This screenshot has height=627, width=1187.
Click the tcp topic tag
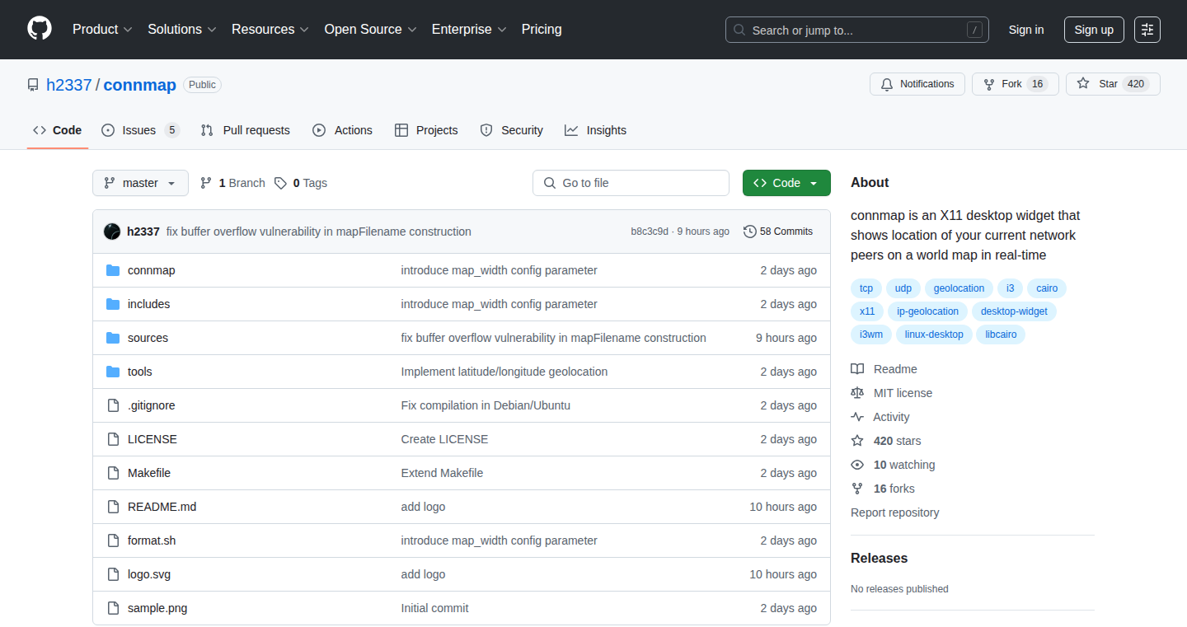click(866, 288)
